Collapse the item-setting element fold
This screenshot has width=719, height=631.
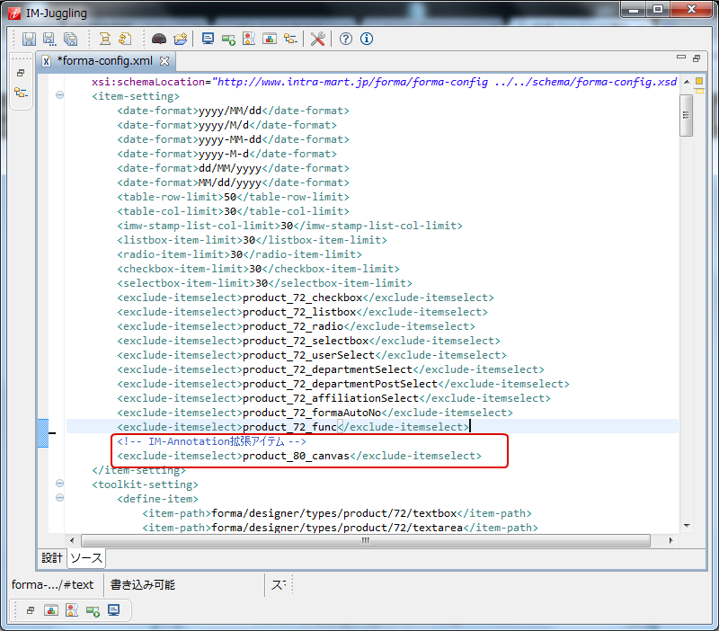pyautogui.click(x=59, y=95)
